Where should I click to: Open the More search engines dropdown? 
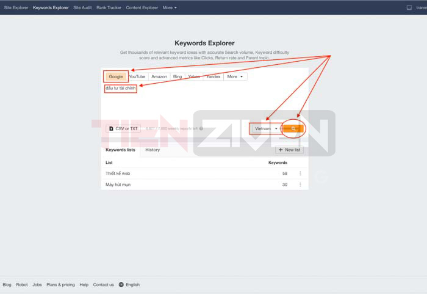(x=235, y=76)
